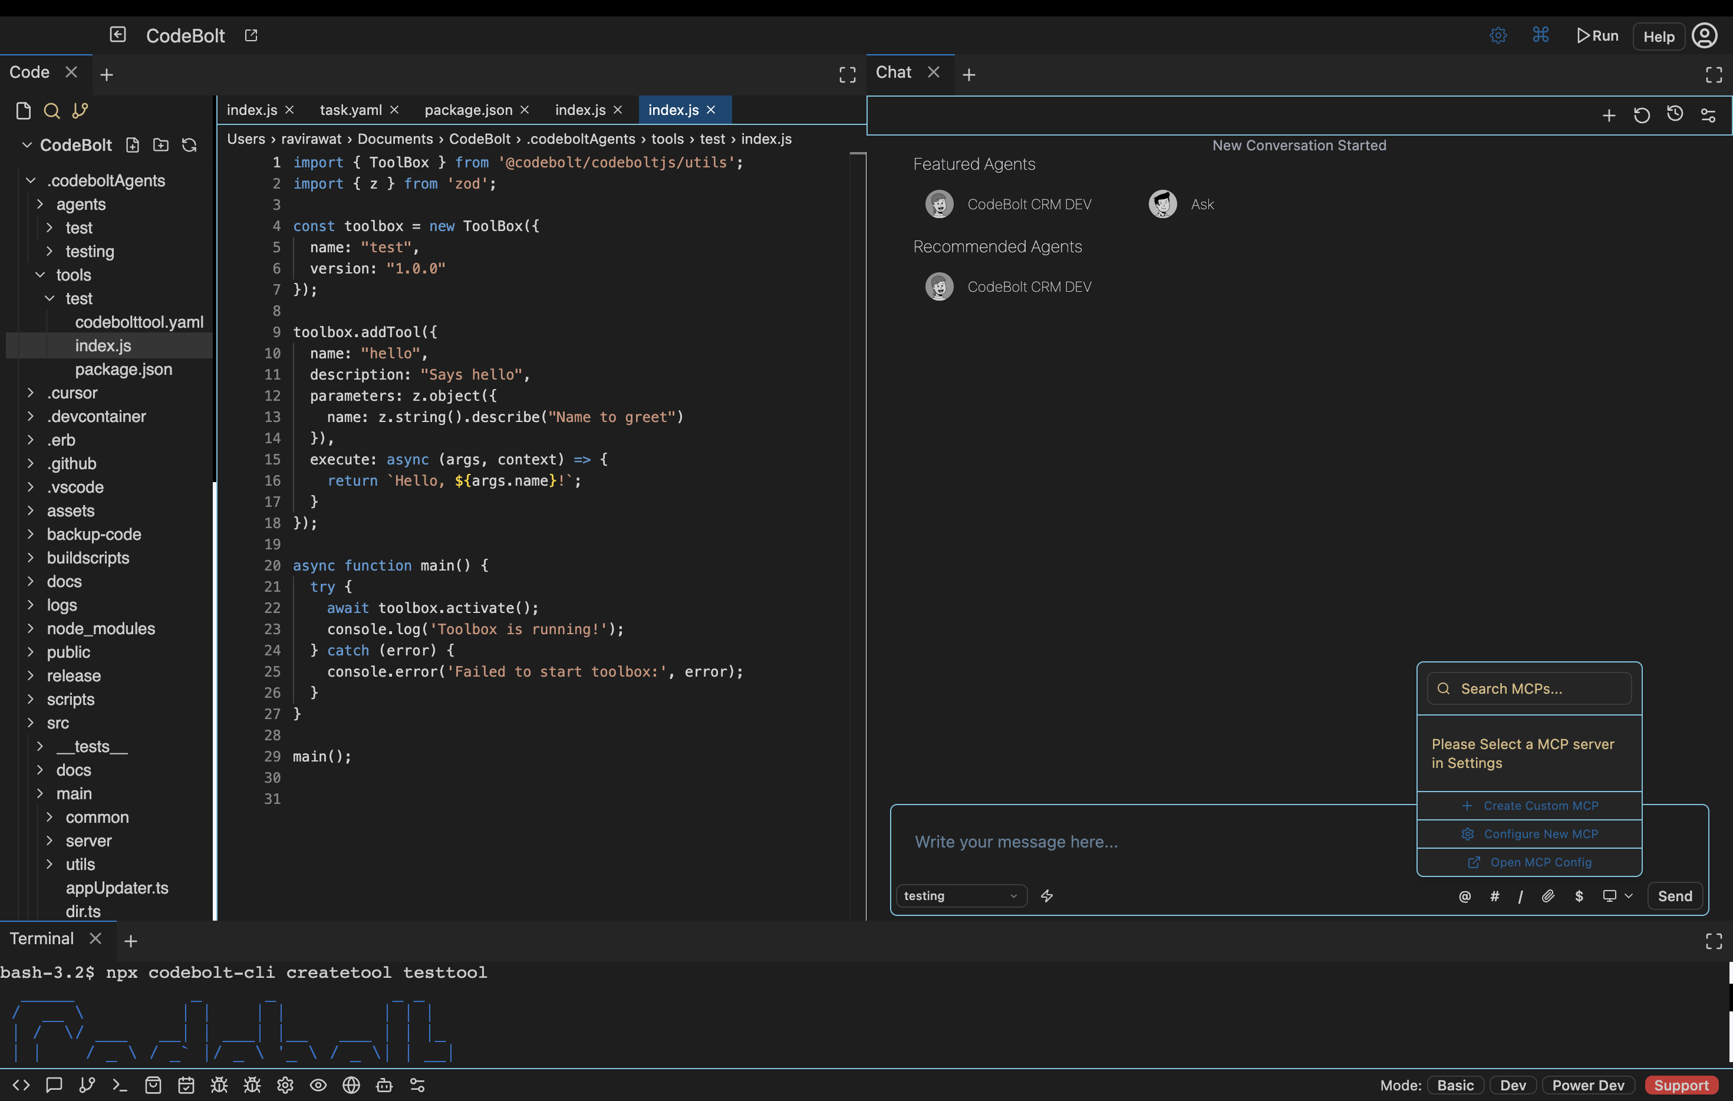Open the task.yaml editor tab
The width and height of the screenshot is (1733, 1101).
coord(351,110)
